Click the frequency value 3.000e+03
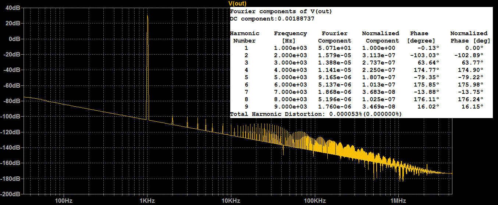This screenshot has width=498, height=205. point(290,63)
